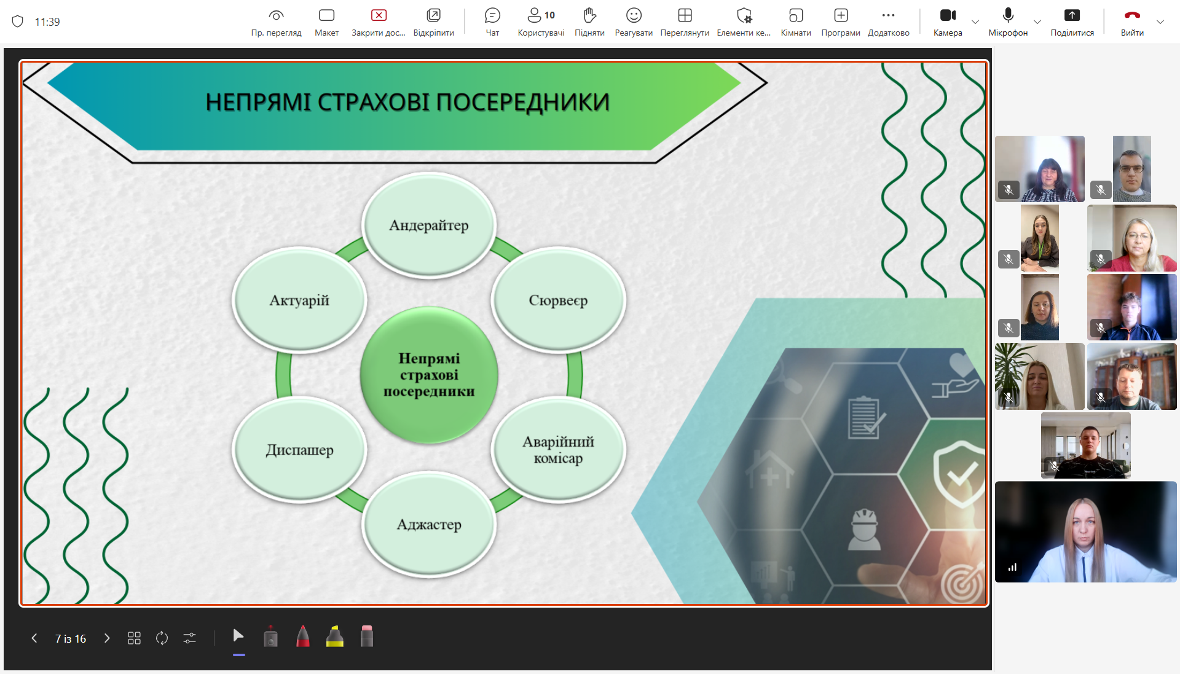Image resolution: width=1180 pixels, height=674 pixels.
Task: Click the Вийти leave button
Action: point(1132,22)
